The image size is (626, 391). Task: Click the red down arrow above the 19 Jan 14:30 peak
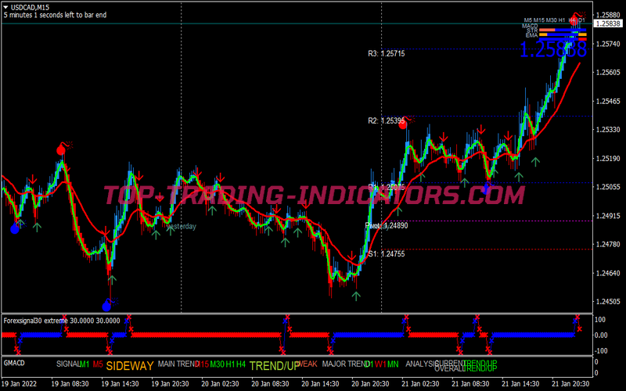click(139, 176)
